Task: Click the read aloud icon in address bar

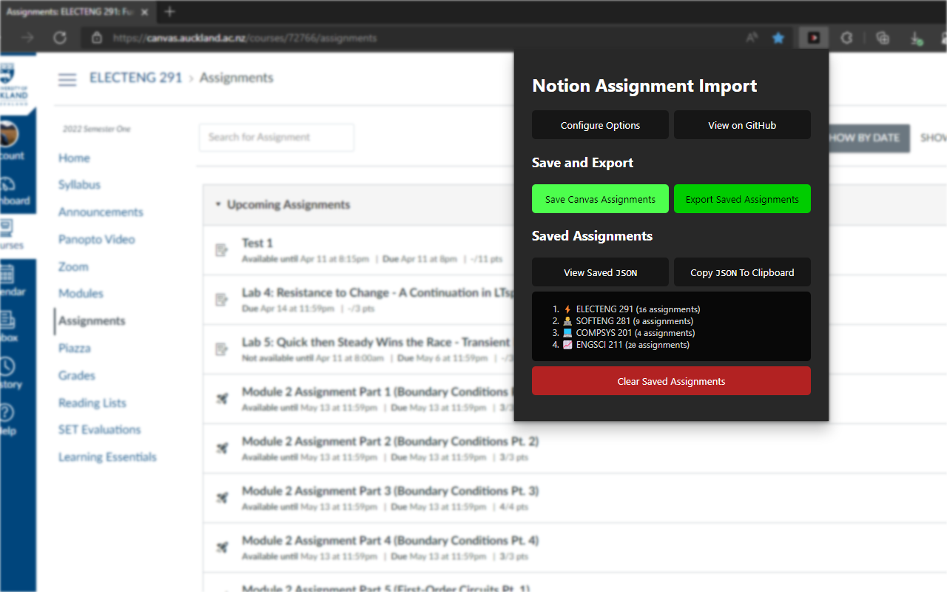Action: point(752,38)
